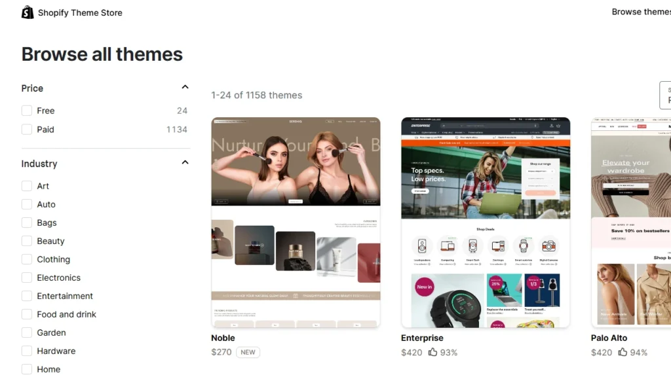Click the '1-24 of 1158 themes' count text

pyautogui.click(x=257, y=96)
